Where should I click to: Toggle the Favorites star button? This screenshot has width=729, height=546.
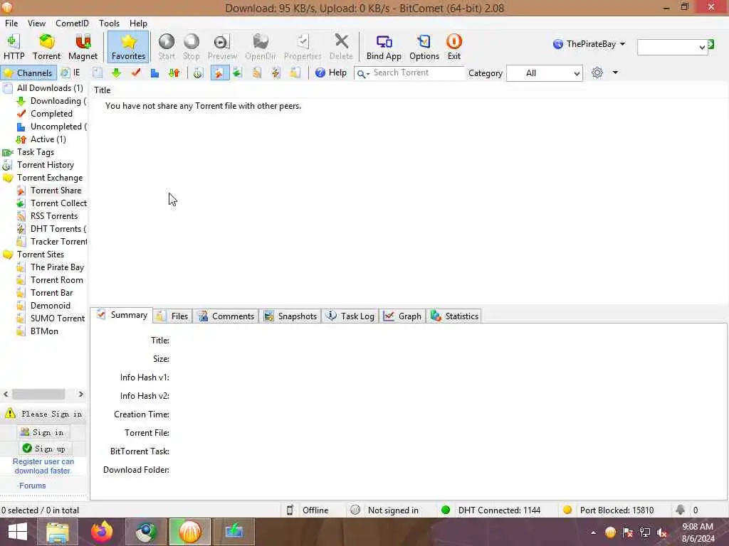[x=128, y=47]
